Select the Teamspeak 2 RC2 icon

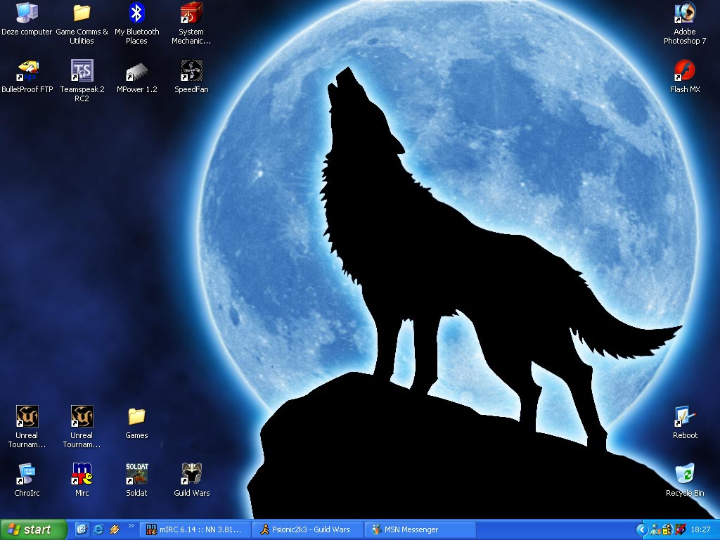point(82,71)
